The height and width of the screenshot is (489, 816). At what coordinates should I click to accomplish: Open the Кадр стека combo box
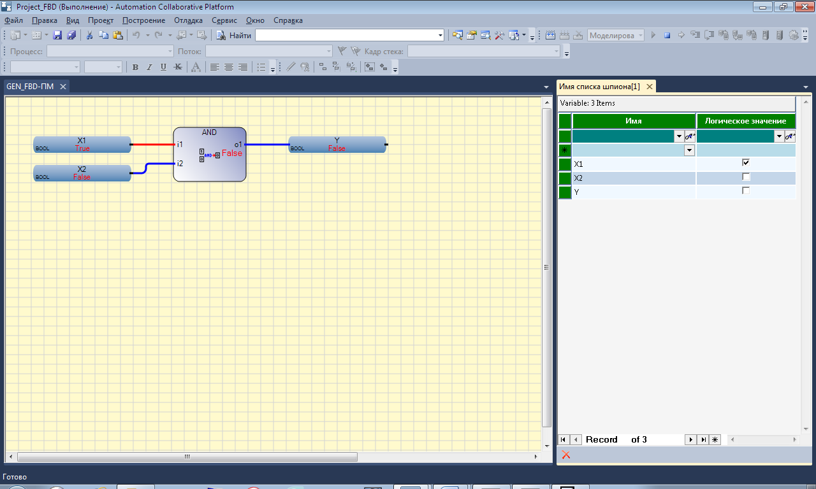[484, 51]
